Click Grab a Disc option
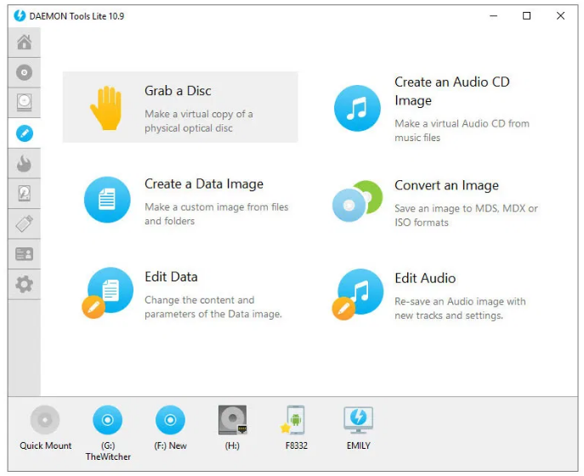Image resolution: width=584 pixels, height=476 pixels. [180, 107]
